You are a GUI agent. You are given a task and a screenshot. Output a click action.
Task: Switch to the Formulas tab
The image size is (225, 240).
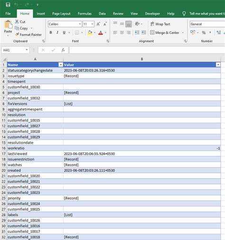tap(84, 14)
